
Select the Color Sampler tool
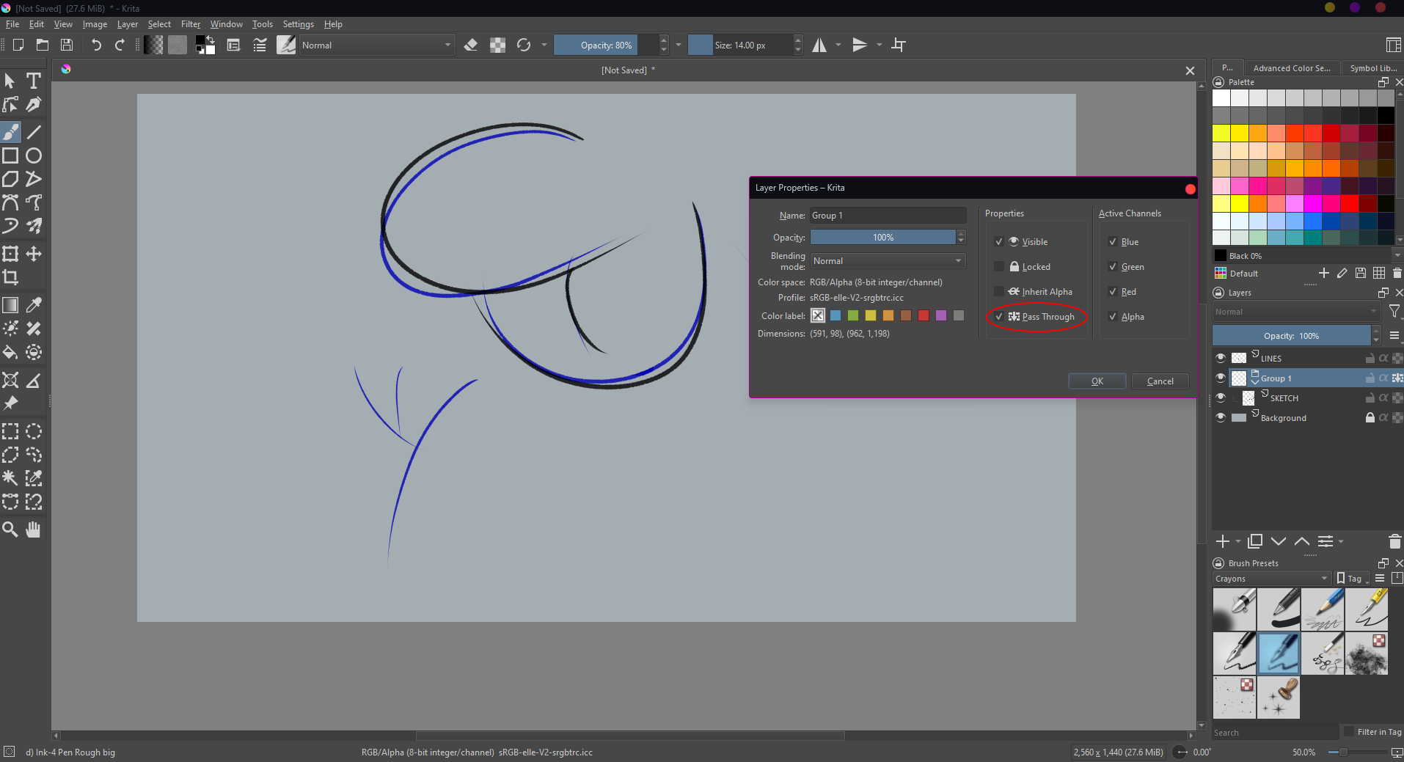coord(33,304)
